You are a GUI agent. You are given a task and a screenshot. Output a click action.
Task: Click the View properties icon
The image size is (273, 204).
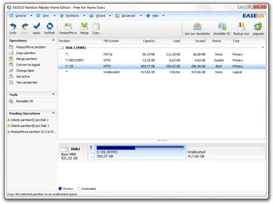(11, 82)
